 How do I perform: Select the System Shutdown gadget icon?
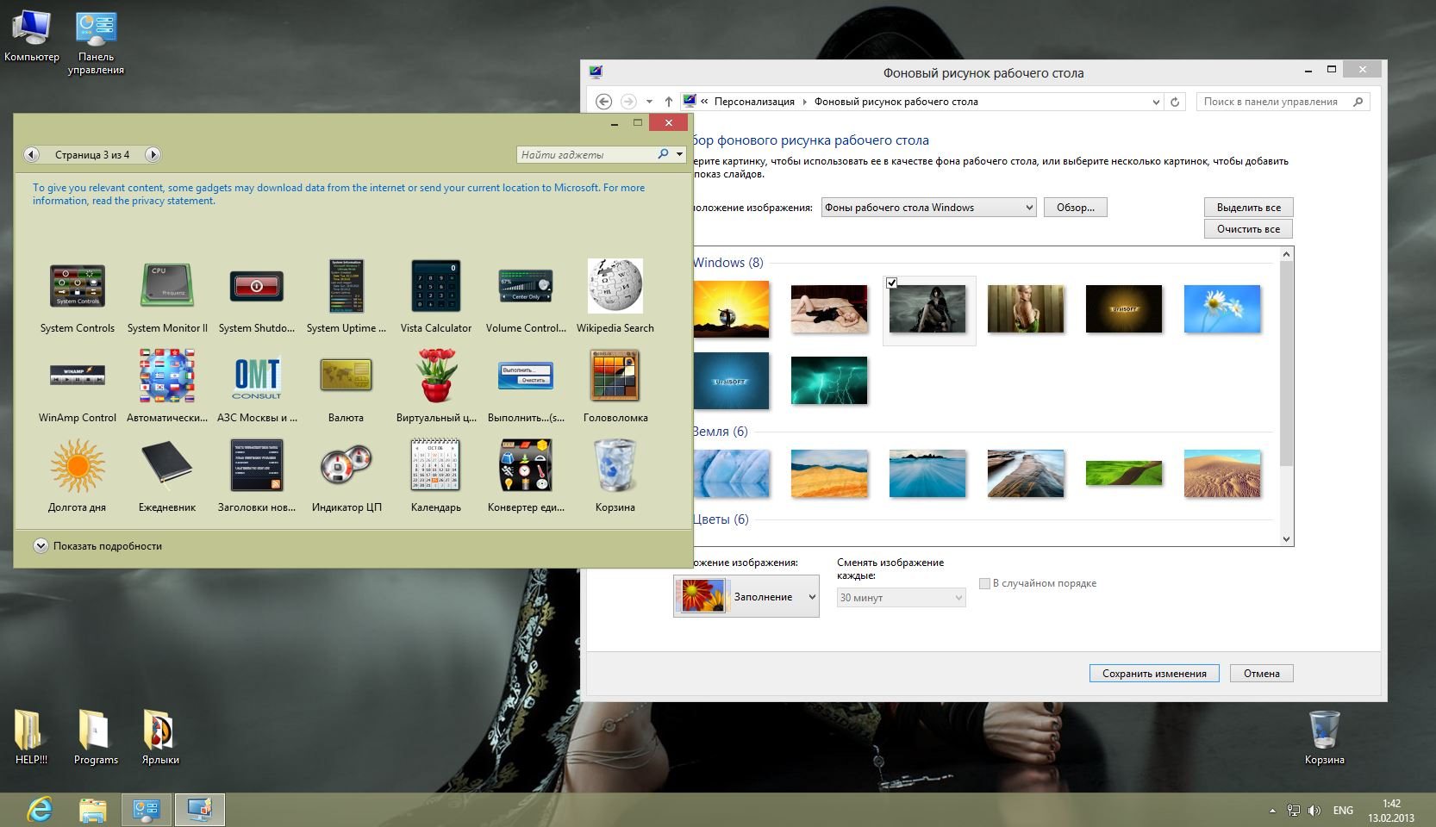(x=257, y=286)
